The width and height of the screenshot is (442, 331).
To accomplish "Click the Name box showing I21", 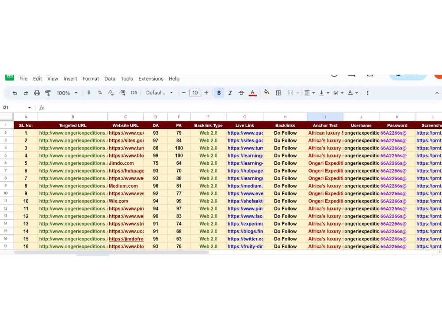I will [14, 108].
